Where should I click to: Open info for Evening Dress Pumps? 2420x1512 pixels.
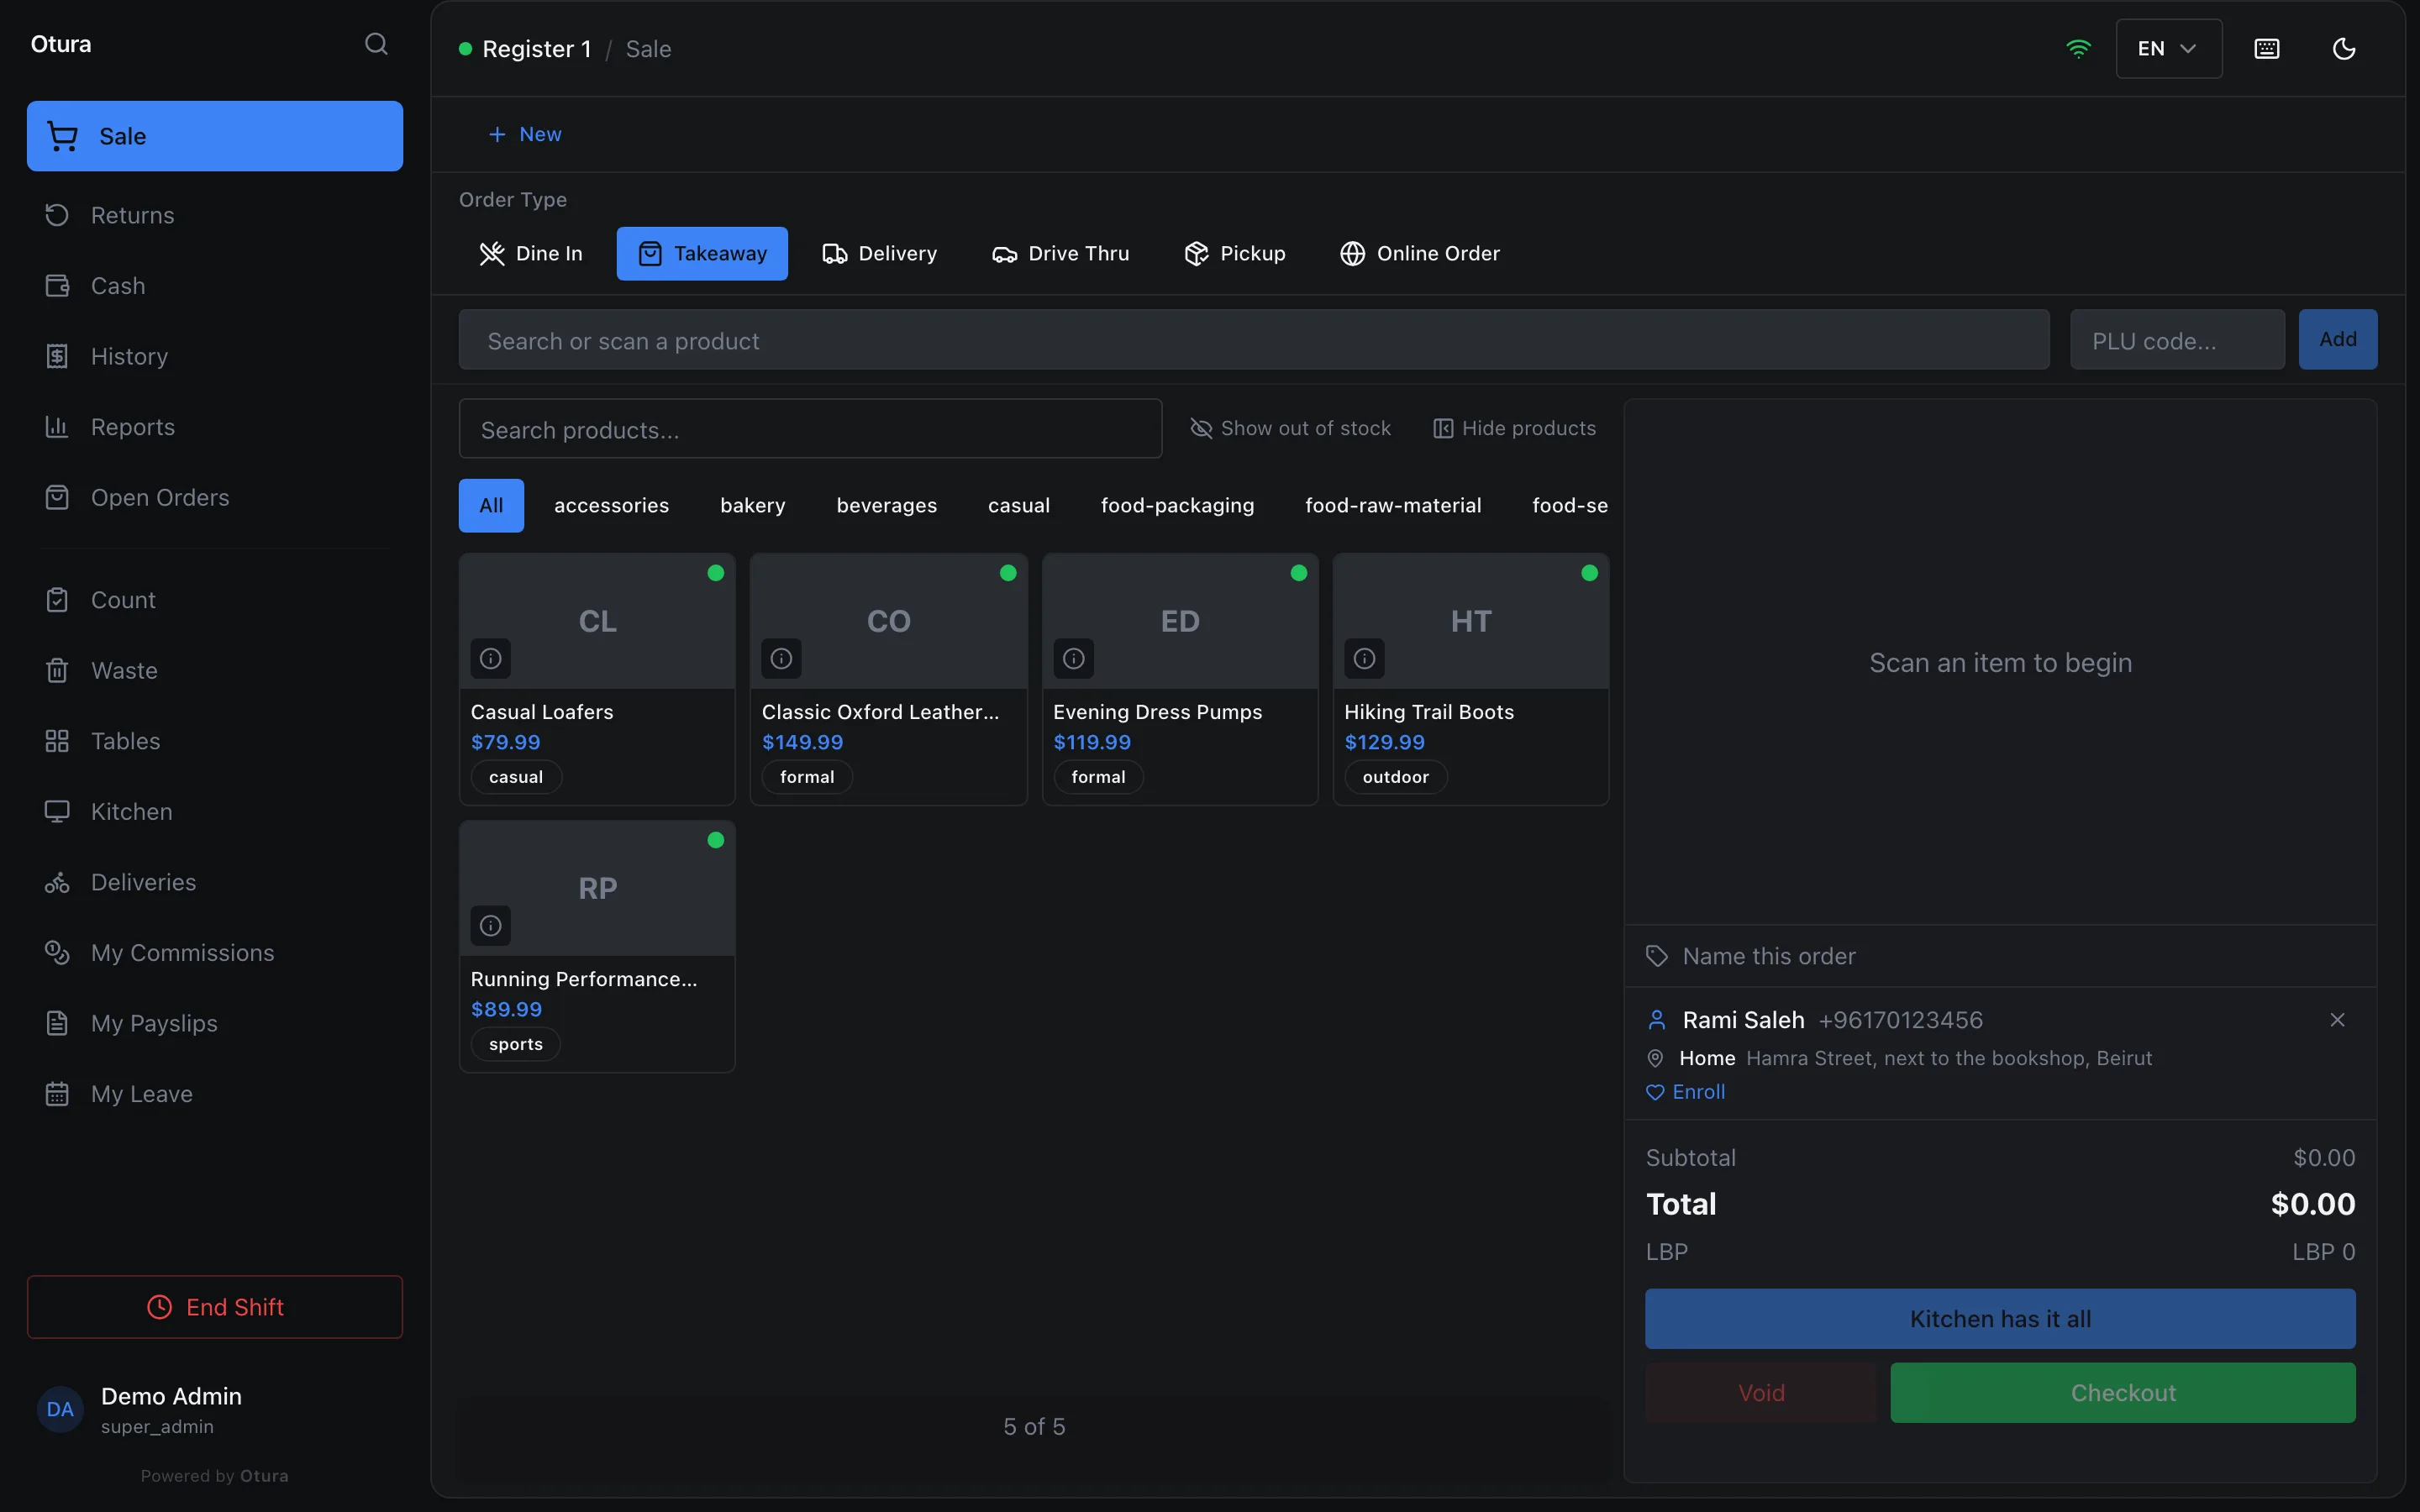tap(1074, 658)
